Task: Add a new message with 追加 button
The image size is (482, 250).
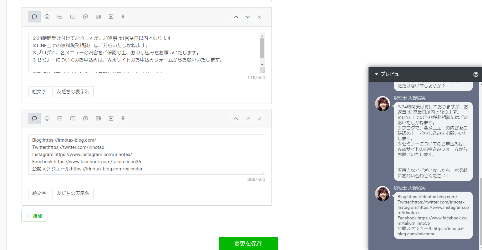Action: 34,216
